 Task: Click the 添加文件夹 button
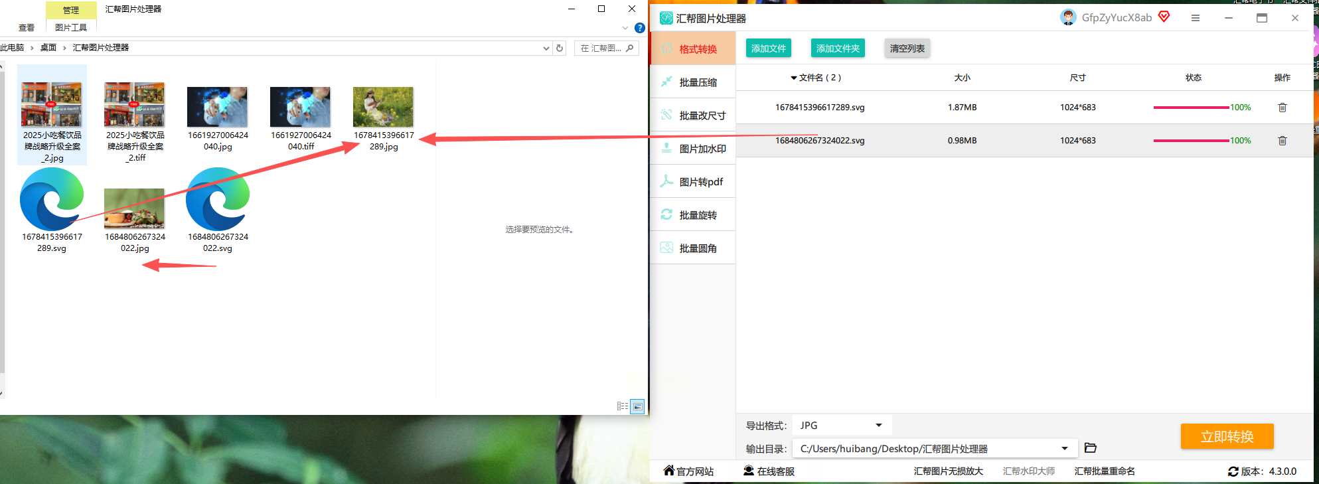[x=838, y=48]
